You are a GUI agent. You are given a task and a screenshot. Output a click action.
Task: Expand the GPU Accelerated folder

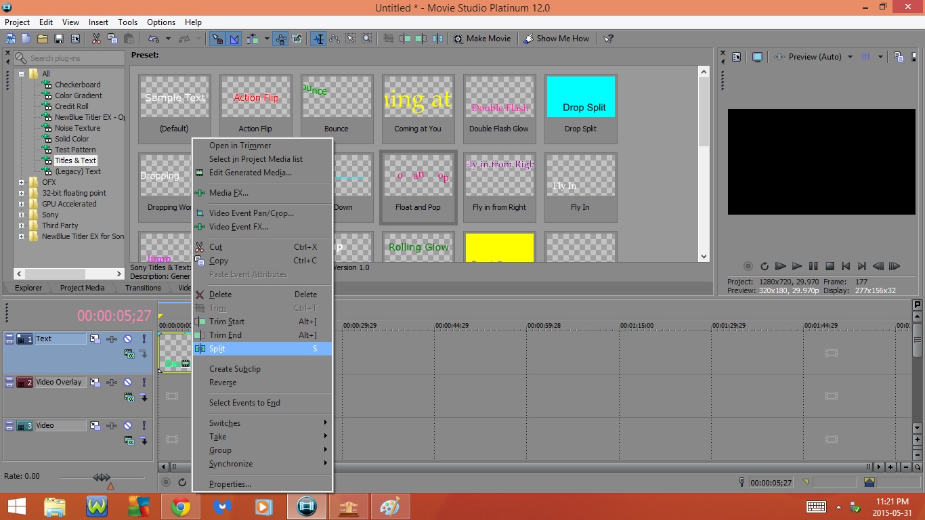tap(22, 204)
